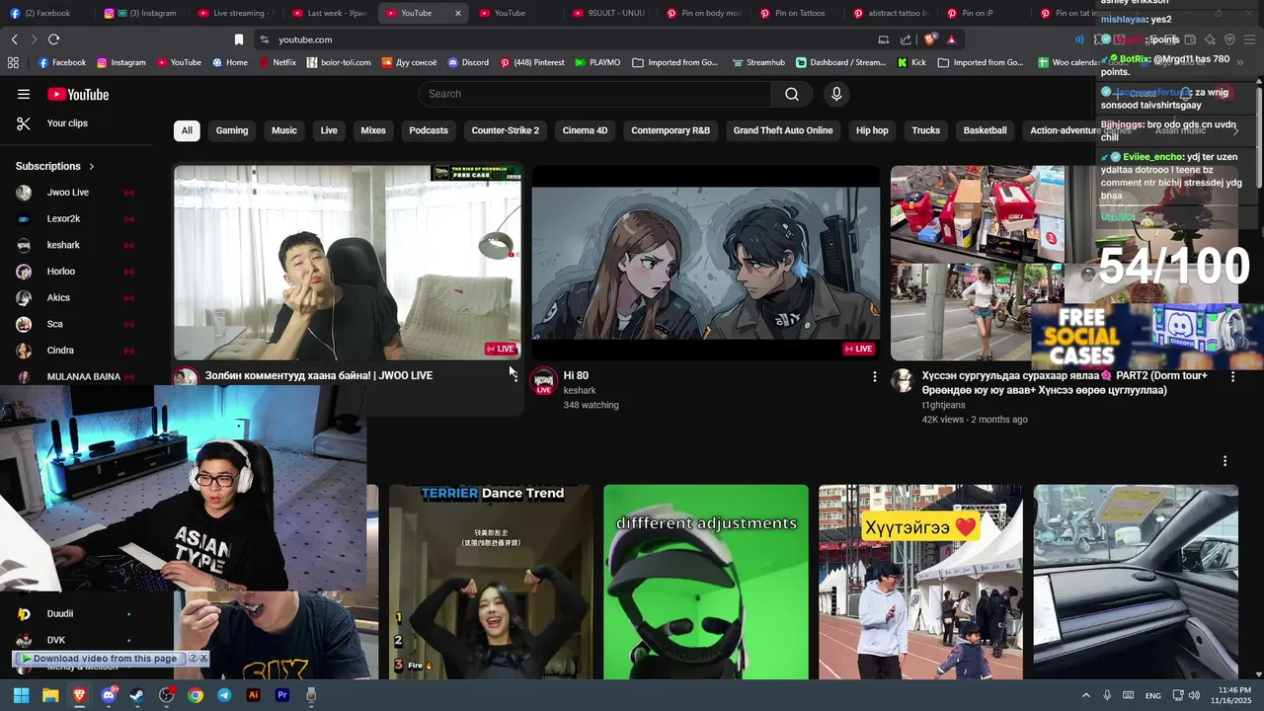
Task: Click the YouTube search input field
Action: 594,94
